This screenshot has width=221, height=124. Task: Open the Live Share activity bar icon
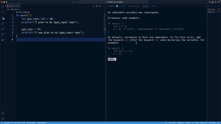3,34
